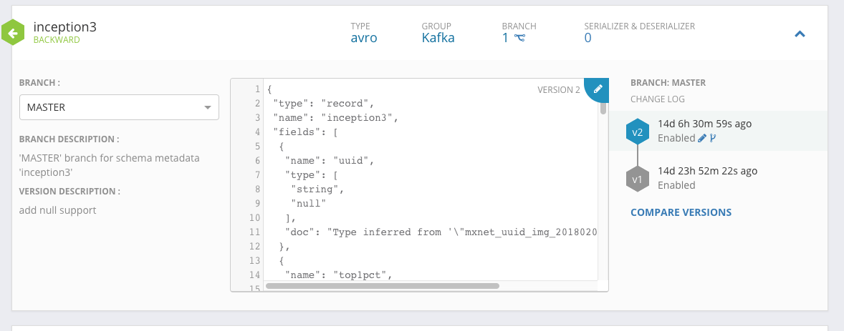
Task: Click the v1 changelog entry timestamp
Action: [707, 171]
